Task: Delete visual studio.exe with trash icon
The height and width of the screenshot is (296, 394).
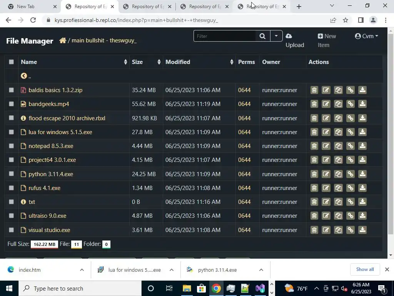Action: (x=314, y=230)
